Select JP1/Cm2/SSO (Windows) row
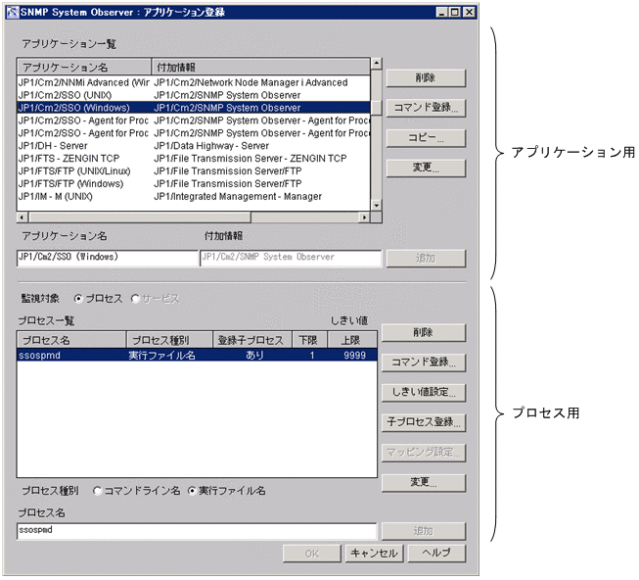Image resolution: width=639 pixels, height=580 pixels. 194,108
